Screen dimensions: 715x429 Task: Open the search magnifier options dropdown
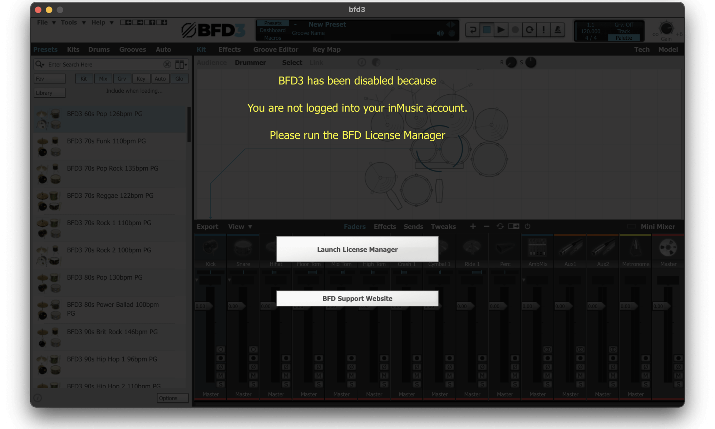pyautogui.click(x=40, y=64)
